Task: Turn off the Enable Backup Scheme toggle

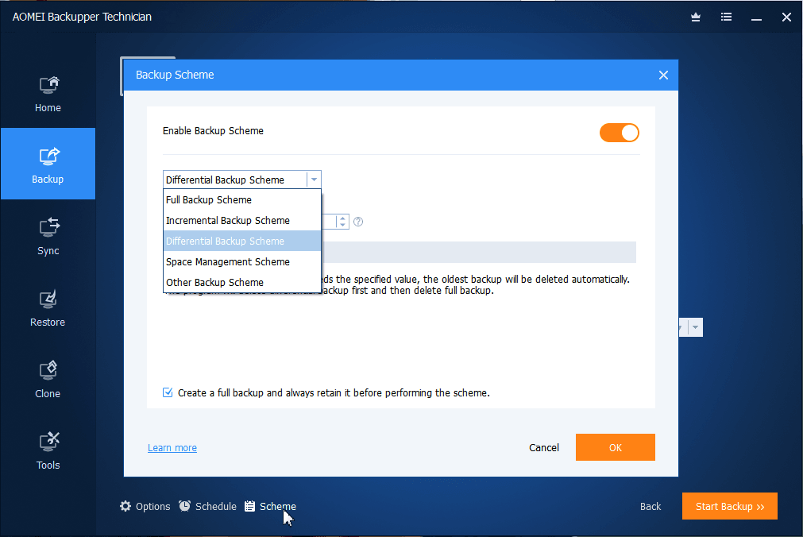Action: click(620, 133)
